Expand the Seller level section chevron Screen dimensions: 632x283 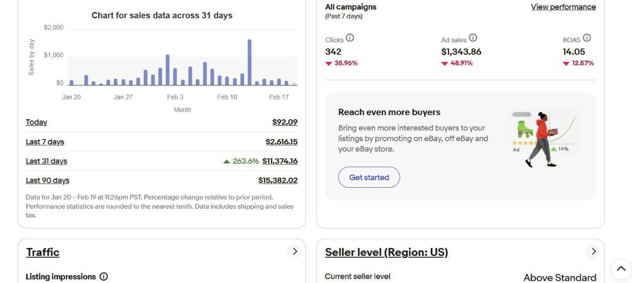point(593,251)
